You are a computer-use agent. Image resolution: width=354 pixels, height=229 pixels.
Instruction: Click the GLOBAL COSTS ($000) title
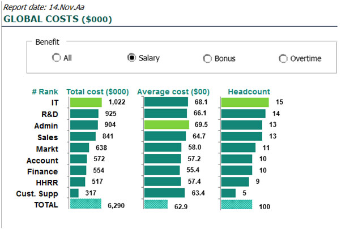(x=58, y=19)
